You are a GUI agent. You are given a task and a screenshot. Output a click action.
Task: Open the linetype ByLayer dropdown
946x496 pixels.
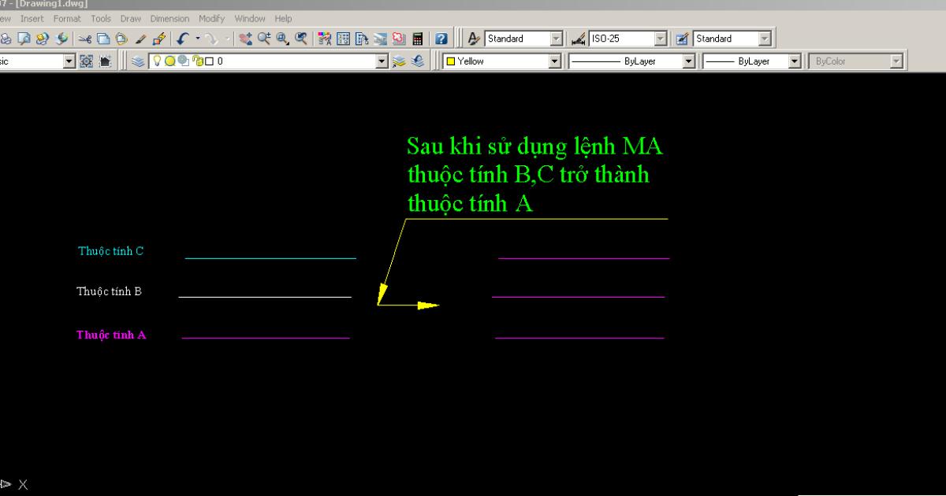pyautogui.click(x=688, y=61)
